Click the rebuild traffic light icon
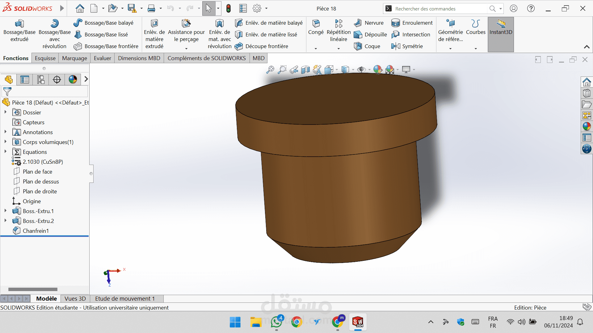 [229, 9]
